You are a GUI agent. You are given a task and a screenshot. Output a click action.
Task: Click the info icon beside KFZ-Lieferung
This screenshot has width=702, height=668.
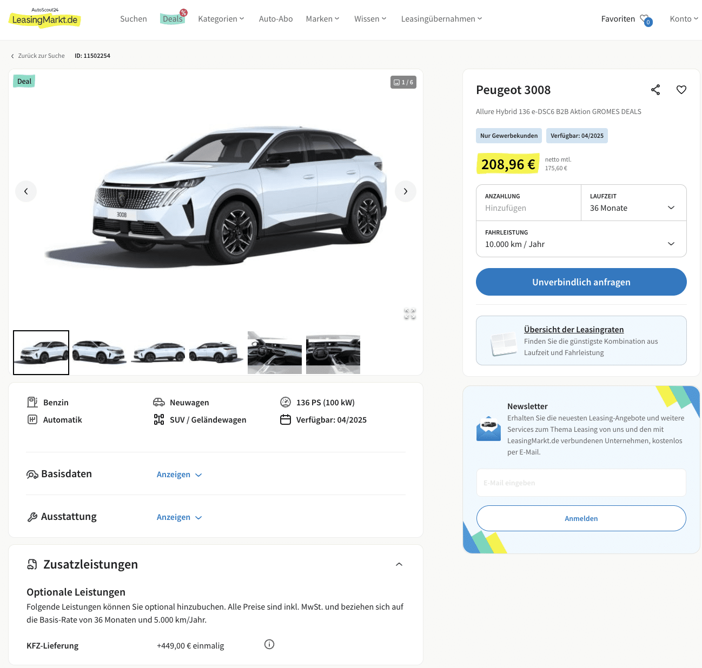pyautogui.click(x=269, y=644)
